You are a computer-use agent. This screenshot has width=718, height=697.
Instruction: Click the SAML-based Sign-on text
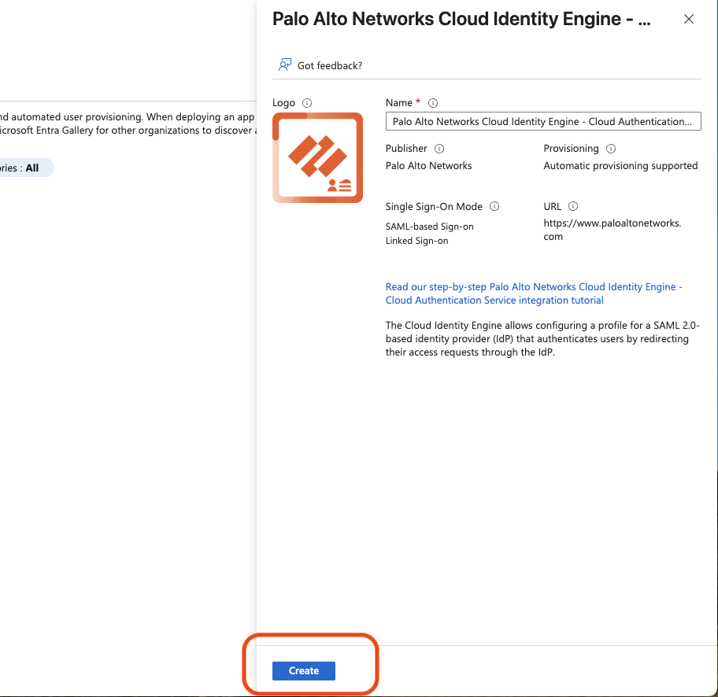[429, 227]
